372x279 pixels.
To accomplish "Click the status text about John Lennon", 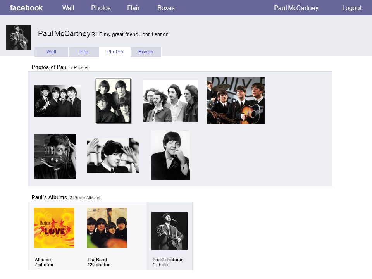I will coord(131,34).
